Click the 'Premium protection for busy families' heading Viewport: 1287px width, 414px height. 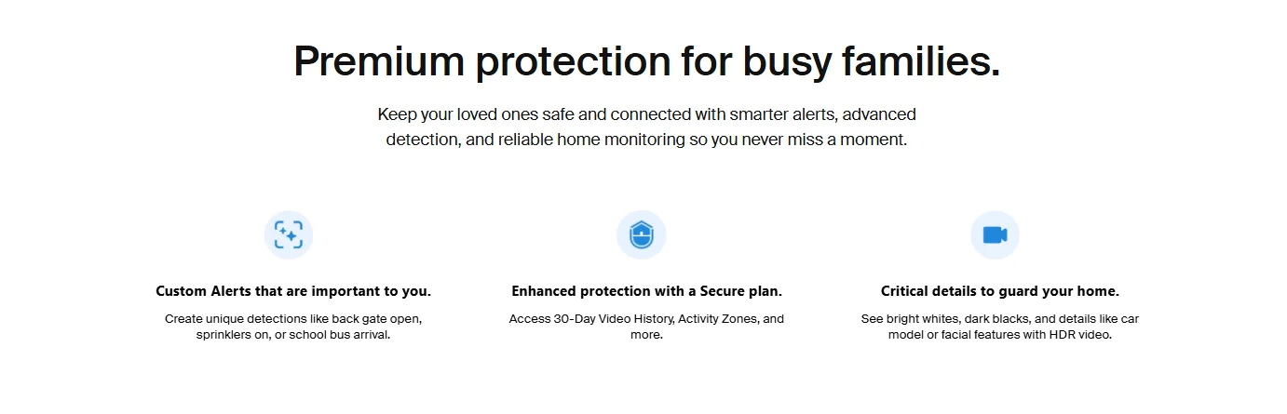pyautogui.click(x=646, y=61)
